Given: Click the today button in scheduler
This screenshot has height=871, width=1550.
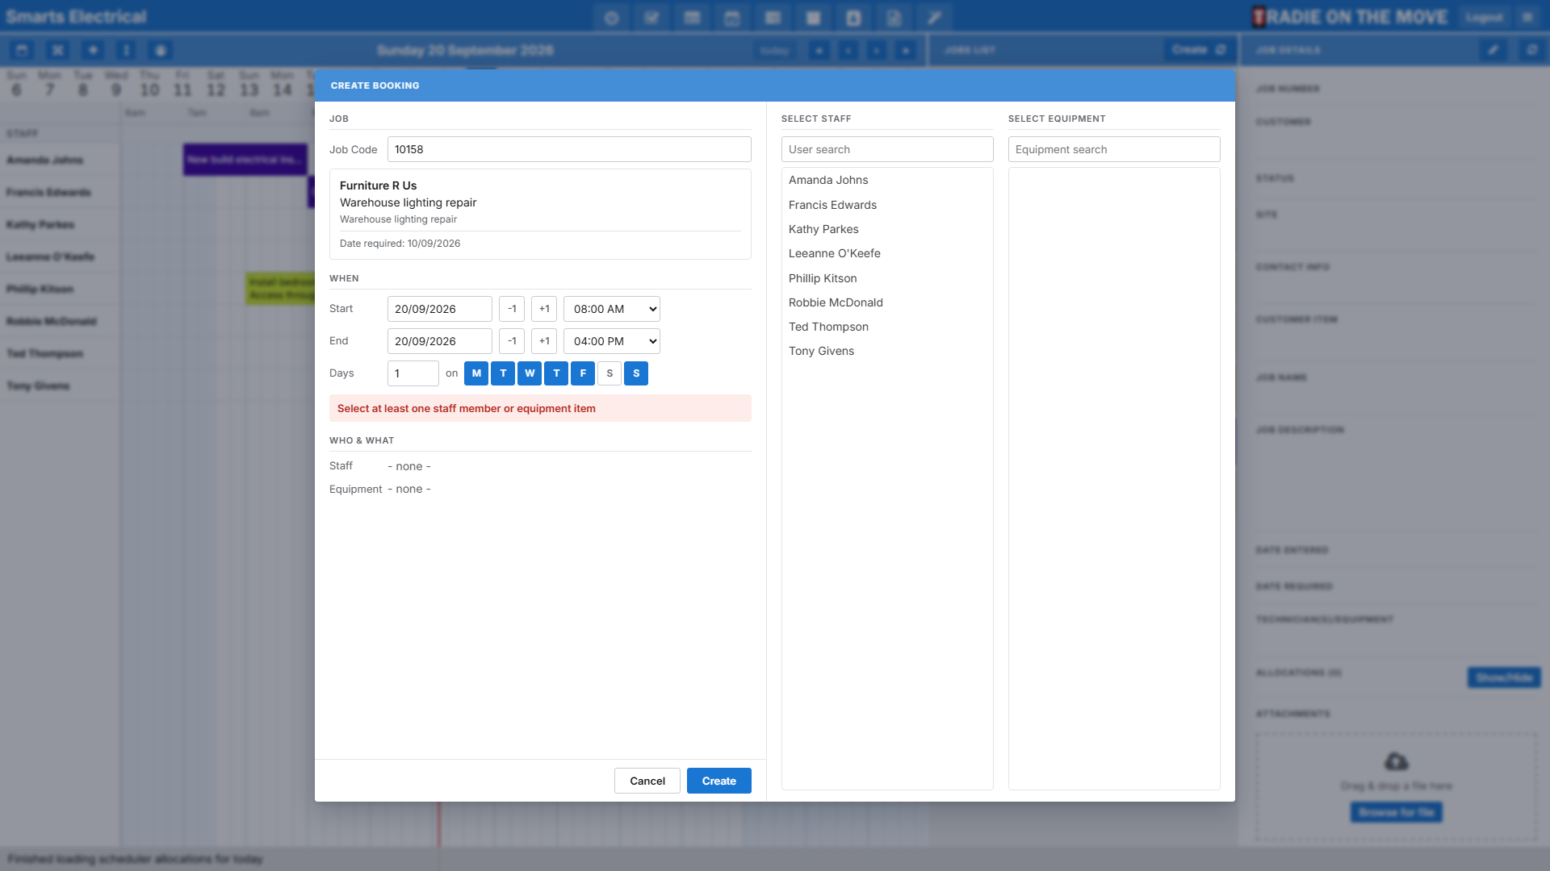Looking at the screenshot, I should pyautogui.click(x=774, y=50).
